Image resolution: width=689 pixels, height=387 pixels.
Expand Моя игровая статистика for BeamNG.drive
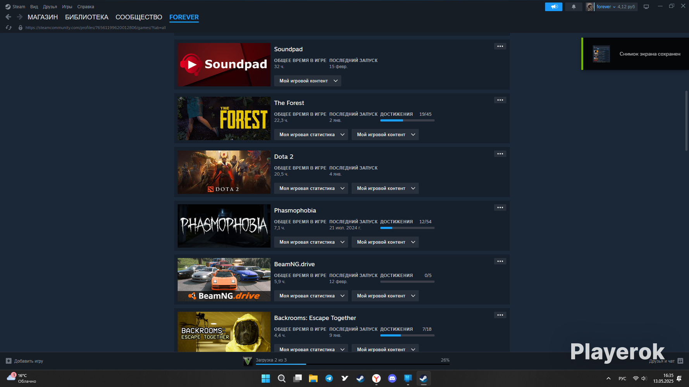[311, 296]
